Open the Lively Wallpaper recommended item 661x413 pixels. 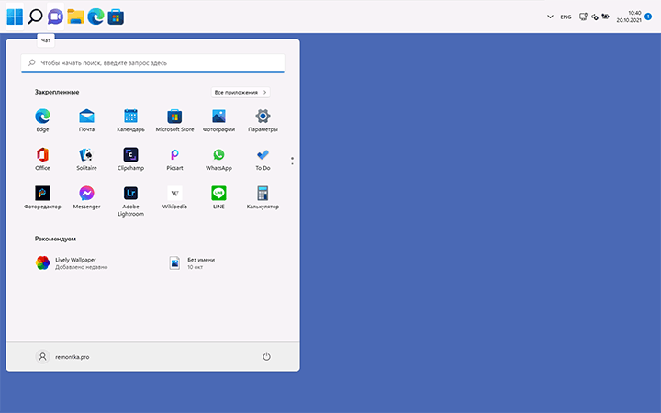(72, 263)
